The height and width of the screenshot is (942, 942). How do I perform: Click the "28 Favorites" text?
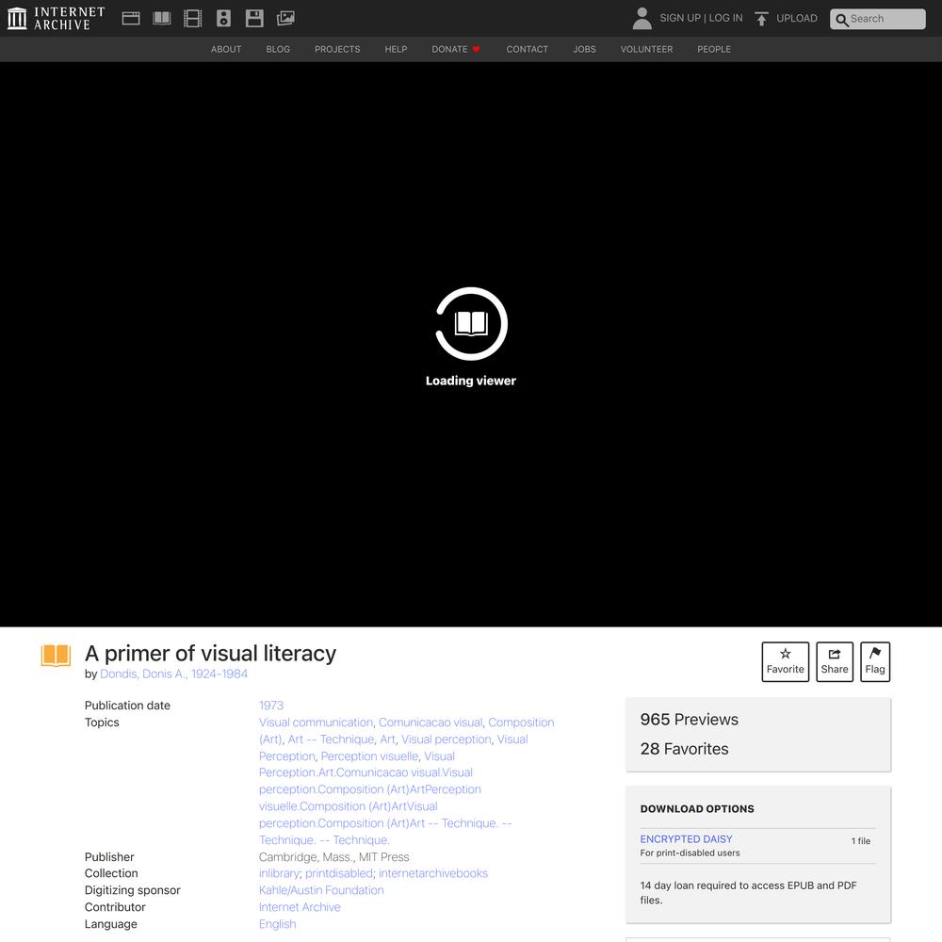[x=684, y=749]
